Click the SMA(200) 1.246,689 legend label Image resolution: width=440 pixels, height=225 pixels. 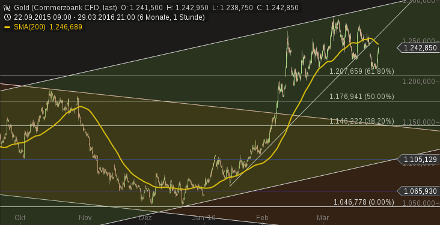48,27
